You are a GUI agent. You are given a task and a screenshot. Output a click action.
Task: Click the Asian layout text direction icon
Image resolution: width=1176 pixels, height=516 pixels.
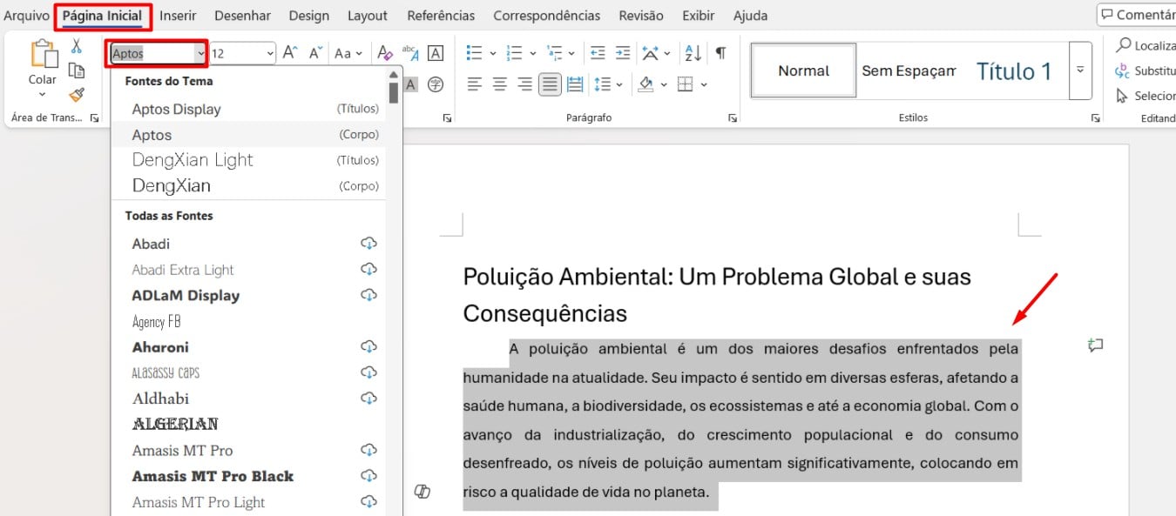[x=651, y=53]
